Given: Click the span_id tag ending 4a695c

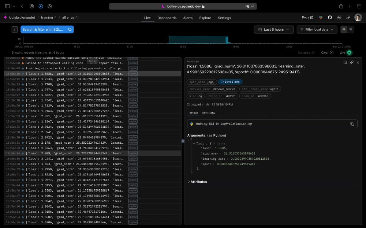Looking at the screenshot, I should tap(255, 96).
